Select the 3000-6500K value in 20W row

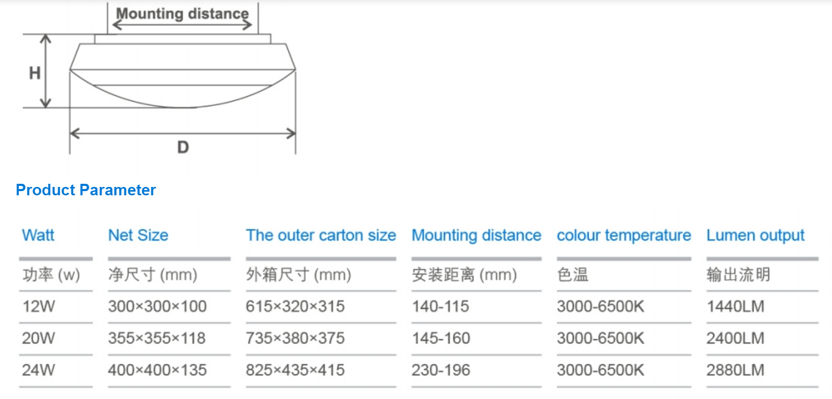601,338
